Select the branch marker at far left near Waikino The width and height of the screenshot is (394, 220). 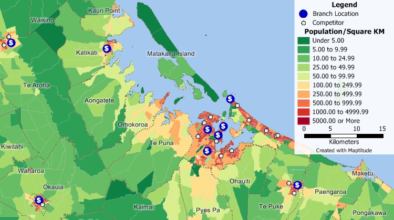pos(11,43)
